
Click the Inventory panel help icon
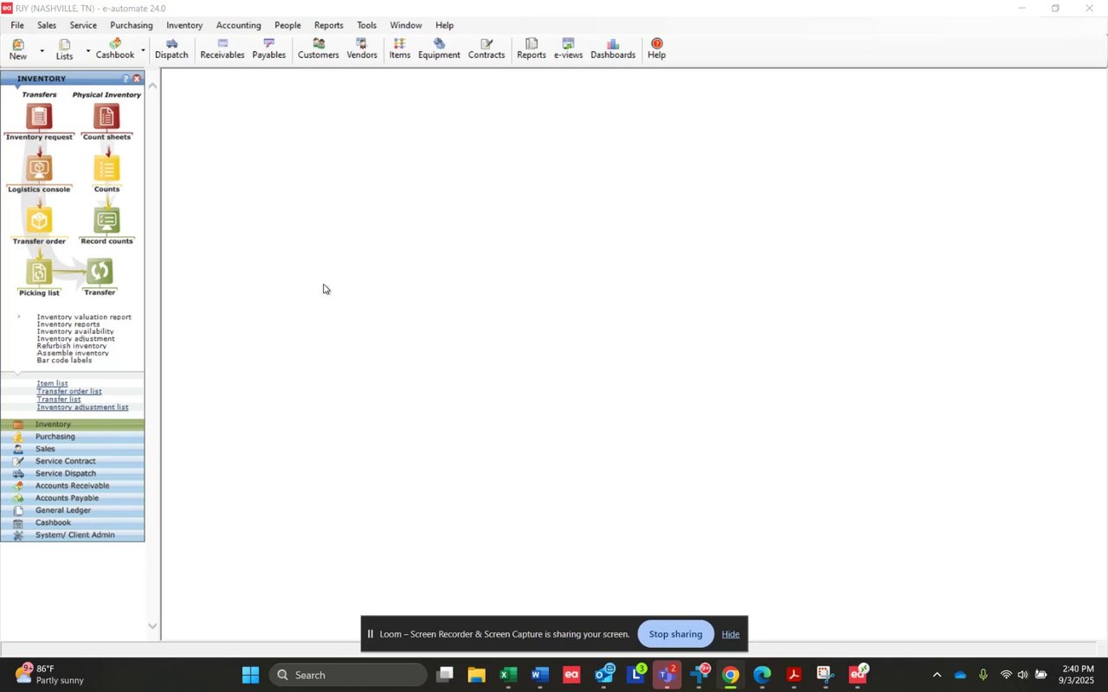tap(126, 79)
